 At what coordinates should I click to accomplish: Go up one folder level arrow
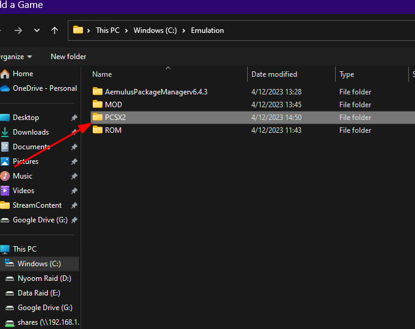tap(54, 30)
